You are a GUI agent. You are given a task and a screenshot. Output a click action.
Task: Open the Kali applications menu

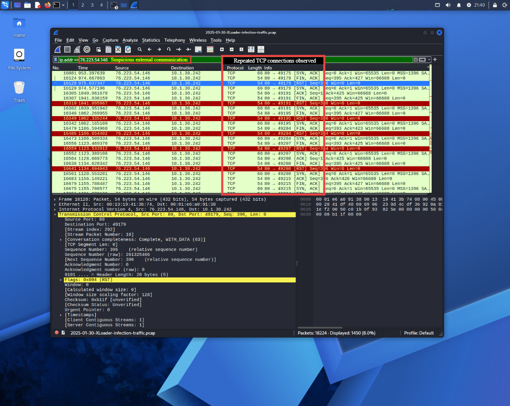pos(5,5)
